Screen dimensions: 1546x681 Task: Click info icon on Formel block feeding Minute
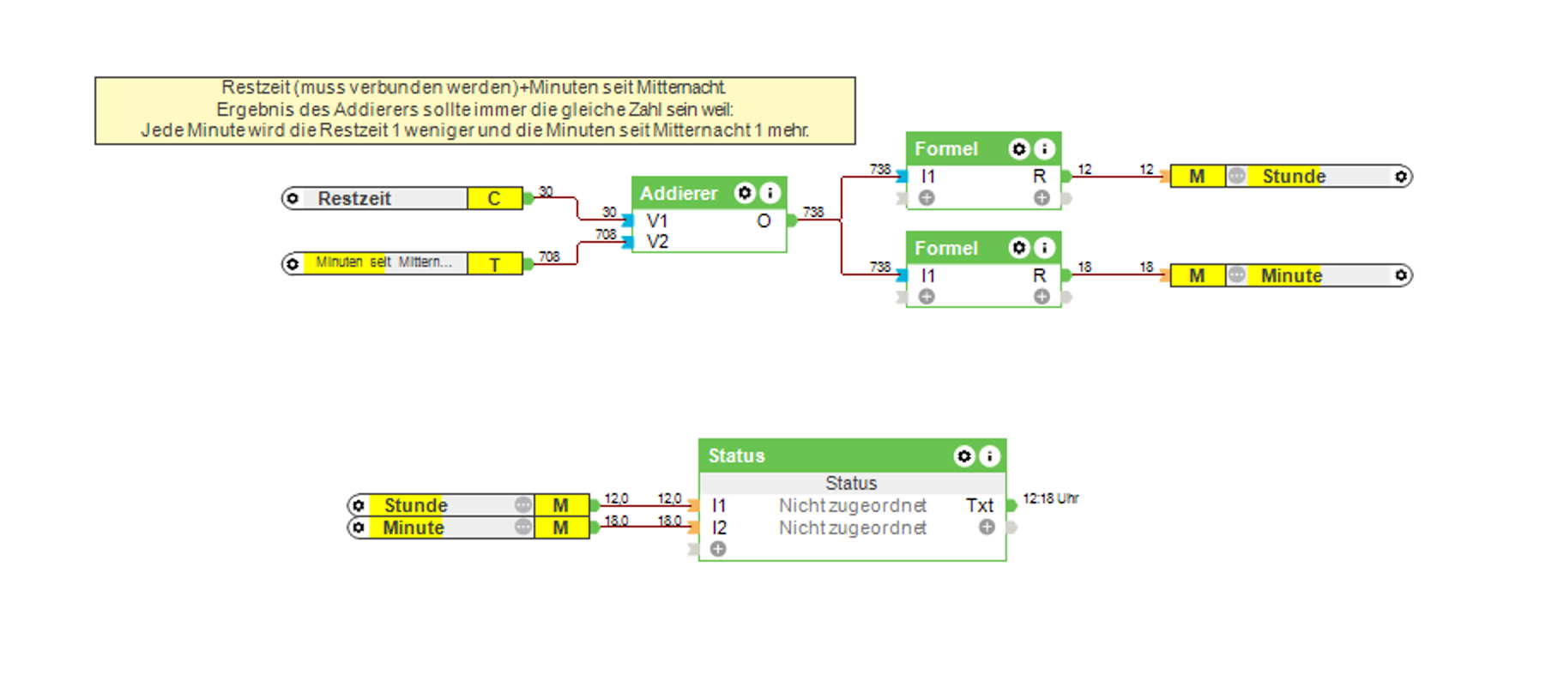pyautogui.click(x=1044, y=248)
